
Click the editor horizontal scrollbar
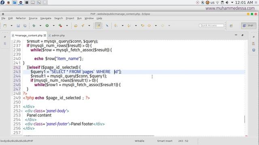click(88, 136)
